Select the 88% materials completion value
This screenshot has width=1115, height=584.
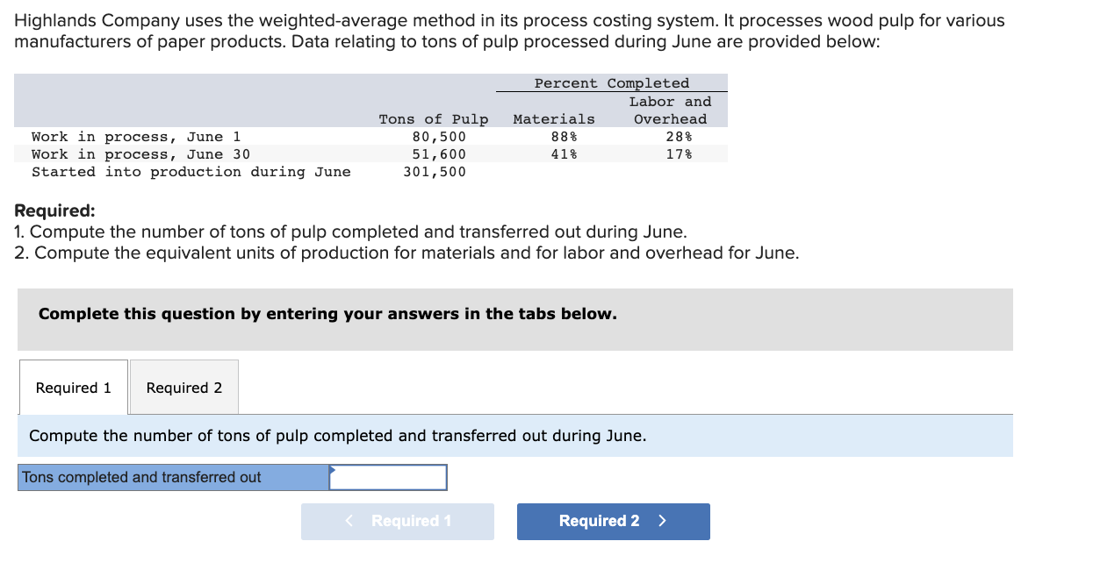click(x=560, y=136)
